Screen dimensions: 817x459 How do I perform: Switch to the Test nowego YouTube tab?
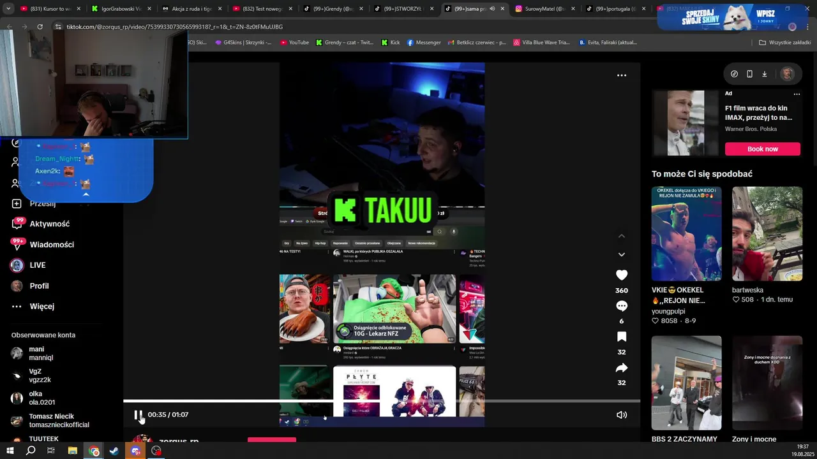[262, 9]
